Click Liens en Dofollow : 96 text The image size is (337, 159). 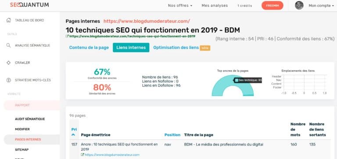point(161,85)
